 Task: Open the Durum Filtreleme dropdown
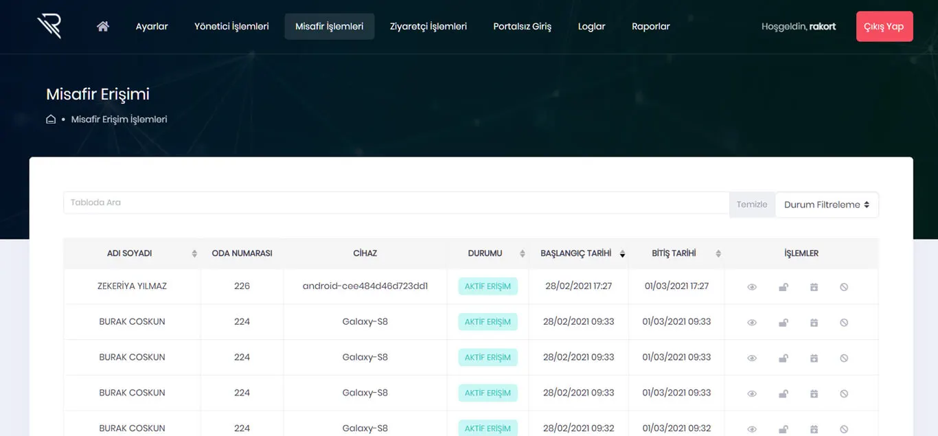coord(827,204)
